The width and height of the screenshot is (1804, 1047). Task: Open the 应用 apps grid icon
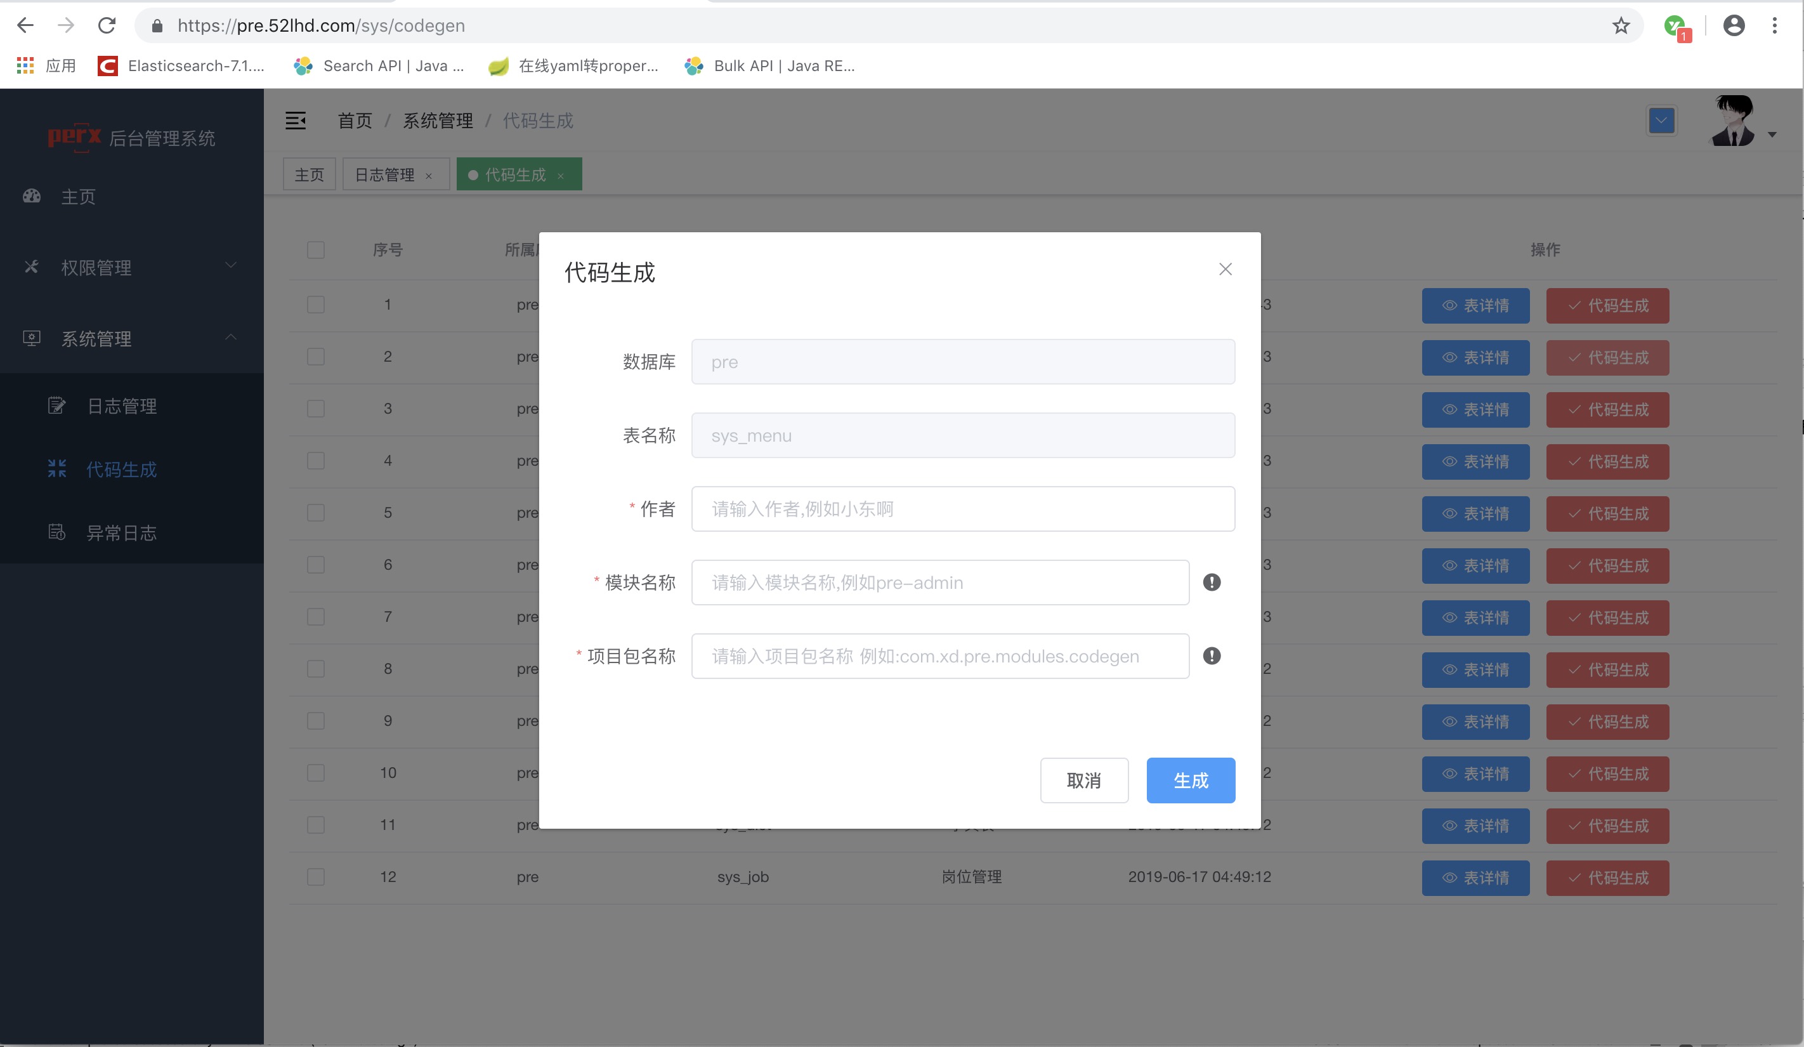coord(25,66)
